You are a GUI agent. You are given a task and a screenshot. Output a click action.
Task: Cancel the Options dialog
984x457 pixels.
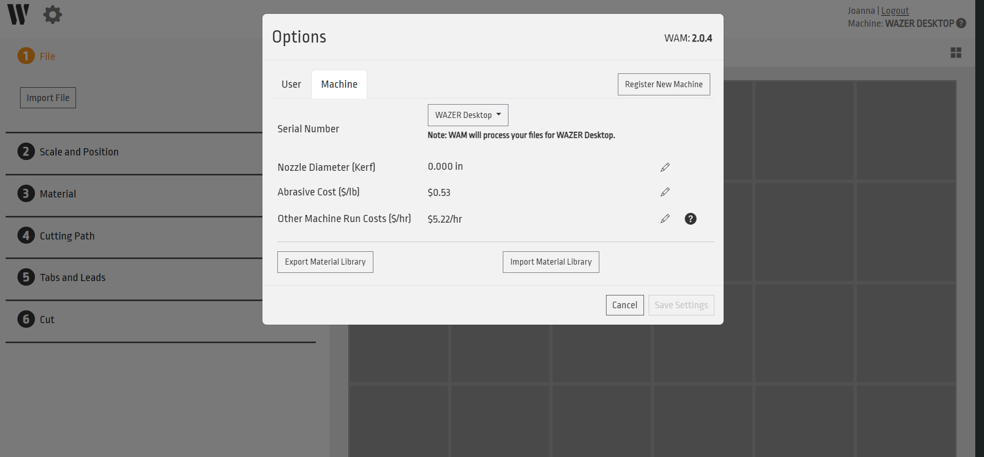tap(625, 305)
